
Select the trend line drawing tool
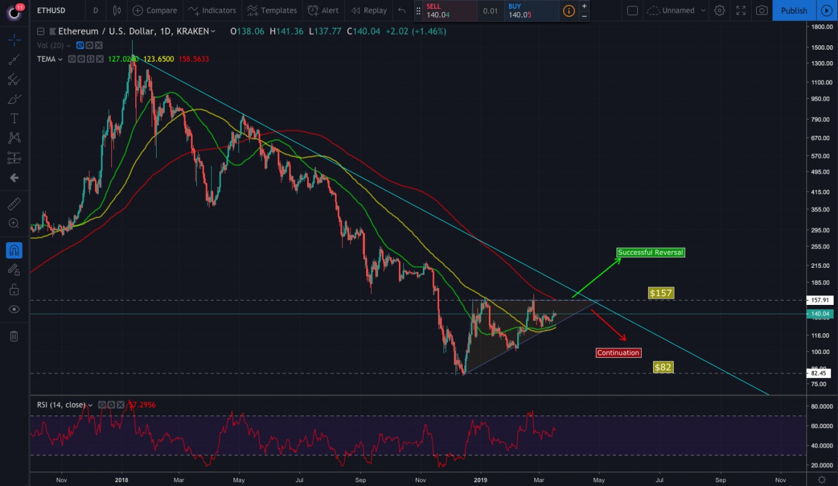coord(14,60)
